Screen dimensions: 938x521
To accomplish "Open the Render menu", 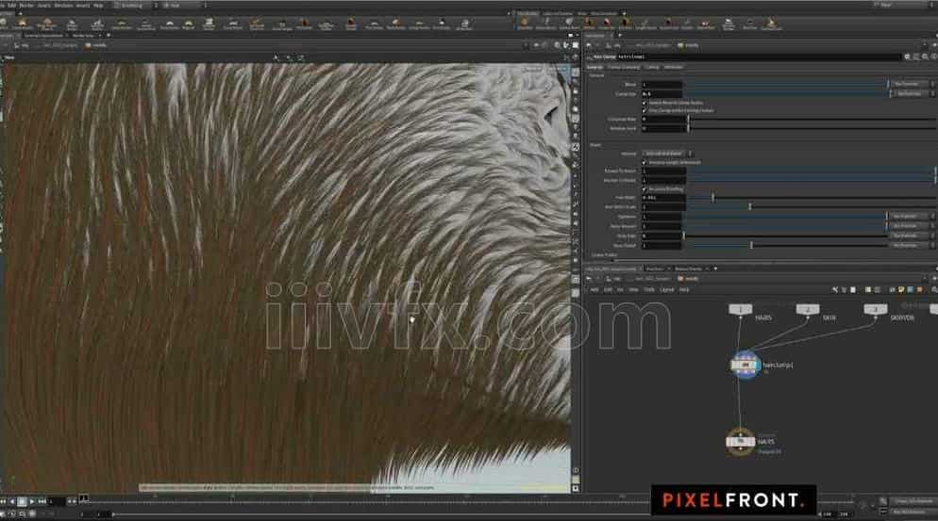I will point(27,5).
